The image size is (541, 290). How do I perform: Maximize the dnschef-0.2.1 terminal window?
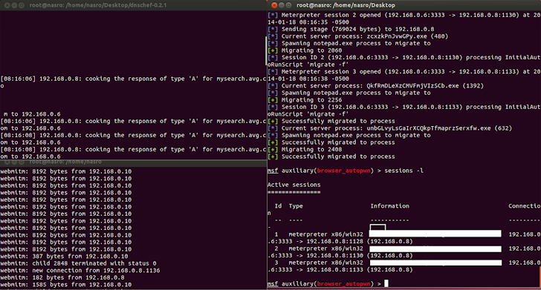[x=22, y=5]
